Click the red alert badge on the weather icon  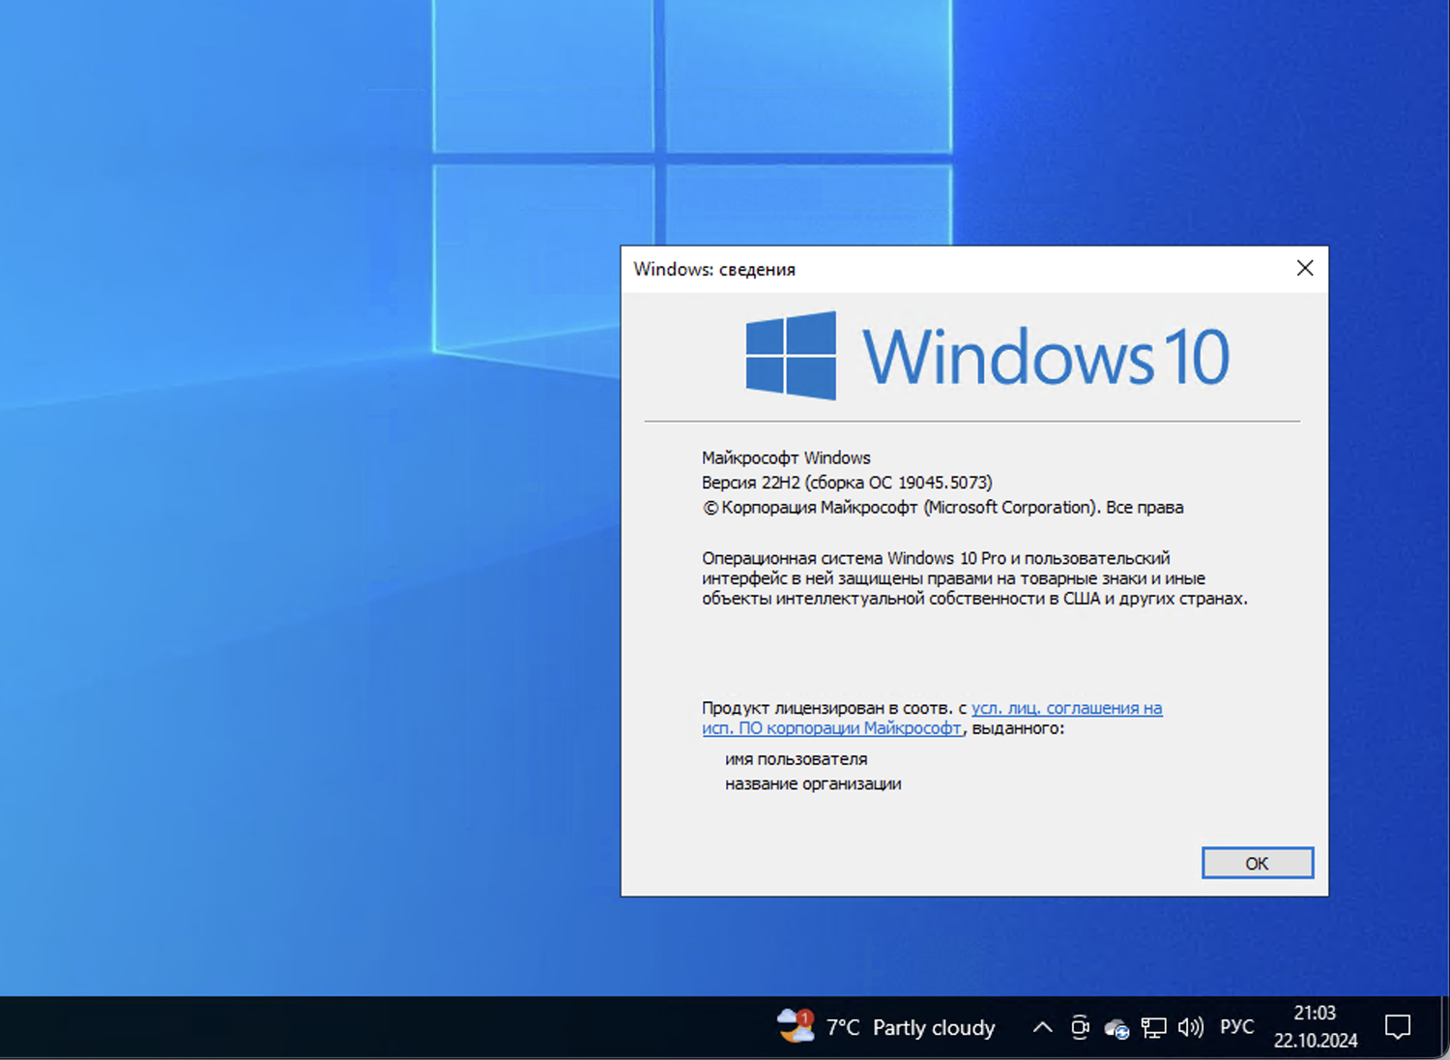tap(803, 1016)
